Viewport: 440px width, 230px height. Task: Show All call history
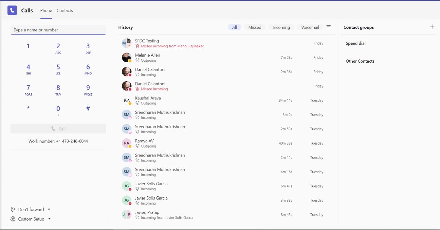[x=234, y=27]
